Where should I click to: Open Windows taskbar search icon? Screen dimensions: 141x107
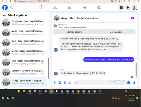(x=8, y=98)
